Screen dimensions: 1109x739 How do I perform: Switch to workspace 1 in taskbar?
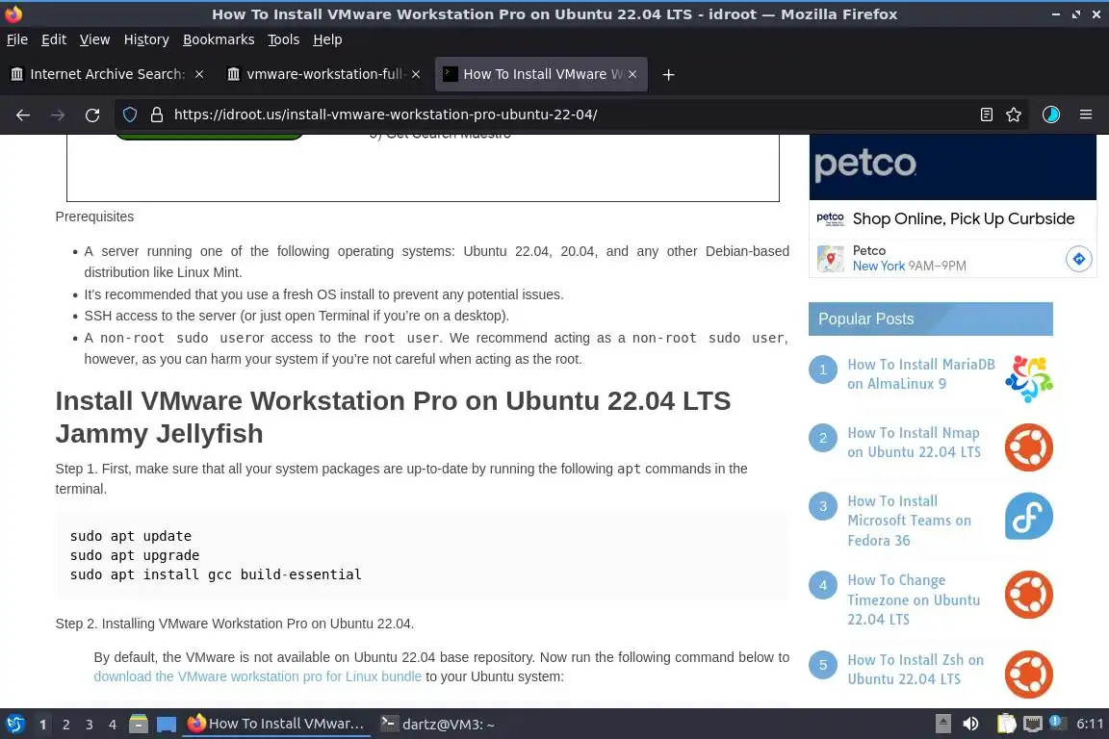click(42, 725)
